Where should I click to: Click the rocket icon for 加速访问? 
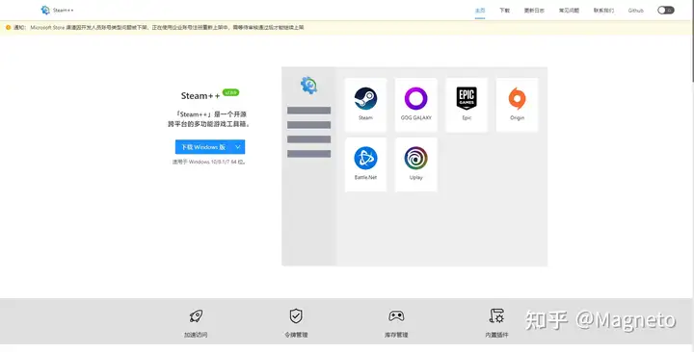[196, 315]
